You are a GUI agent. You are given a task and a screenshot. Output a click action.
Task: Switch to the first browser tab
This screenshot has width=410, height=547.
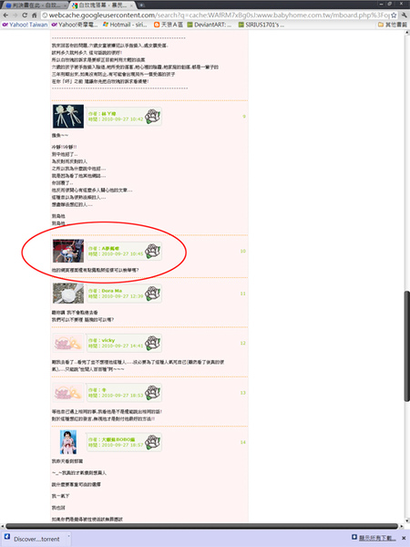[x=34, y=5]
